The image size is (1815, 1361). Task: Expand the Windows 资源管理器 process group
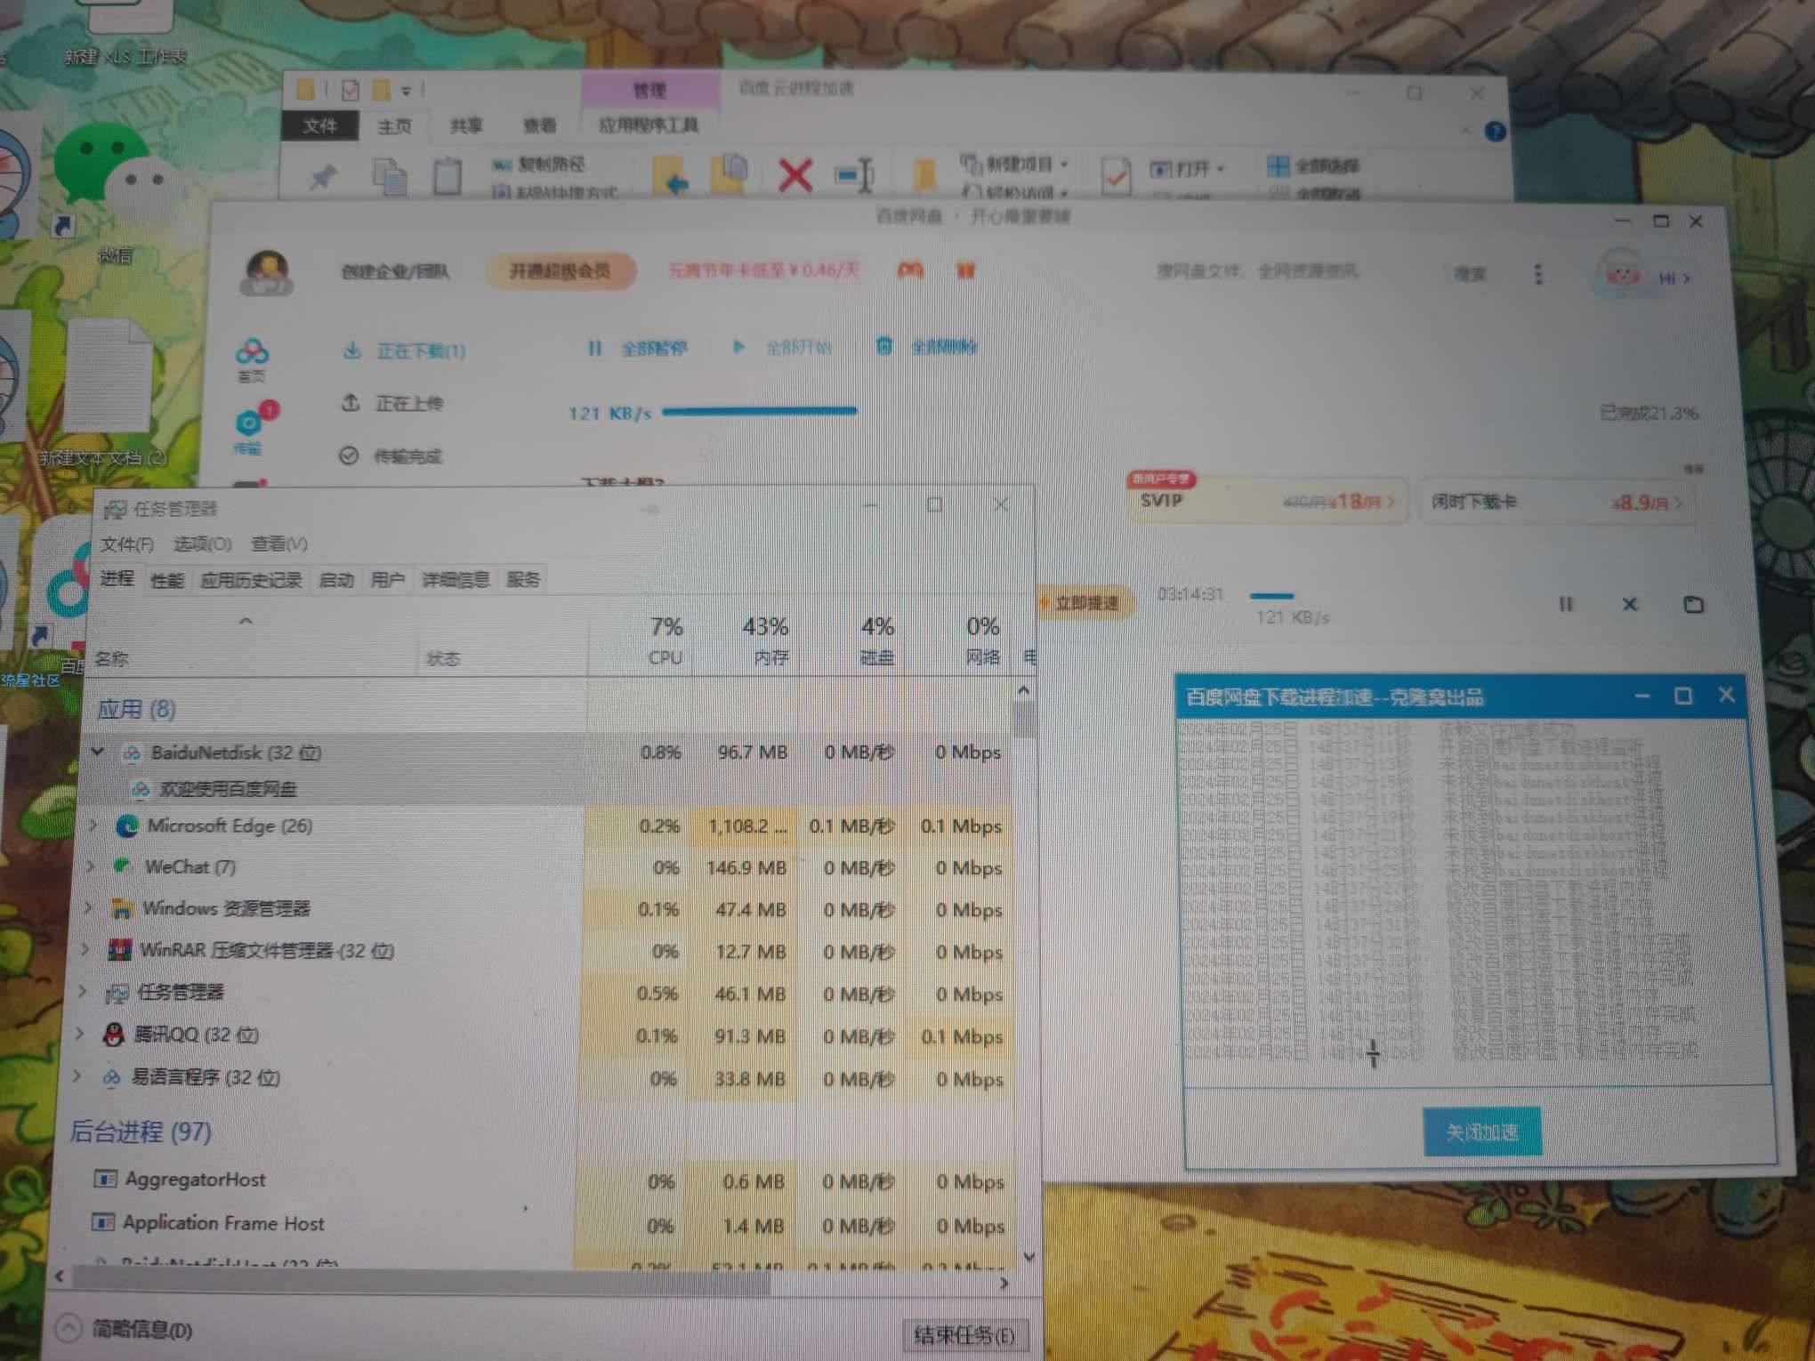(x=88, y=907)
